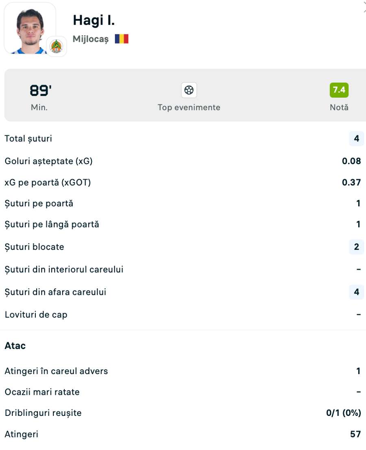Click the Romanian flag icon
This screenshot has width=366, height=450.
click(x=122, y=39)
